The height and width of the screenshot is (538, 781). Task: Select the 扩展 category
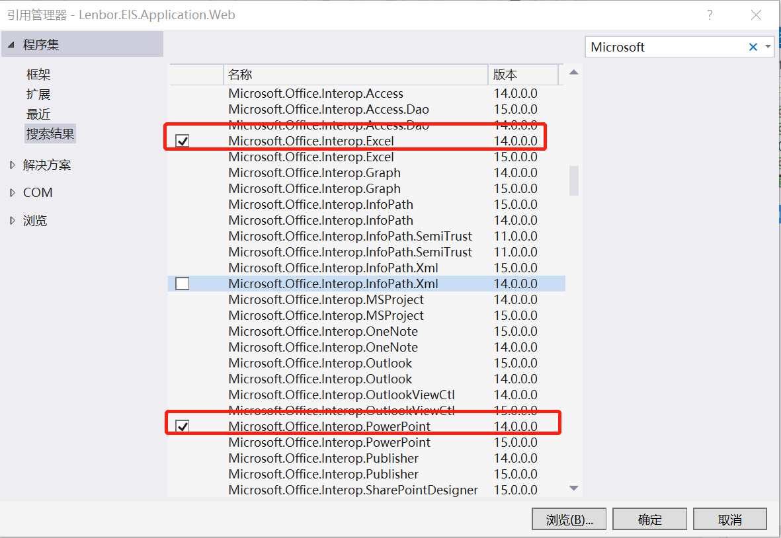point(38,95)
